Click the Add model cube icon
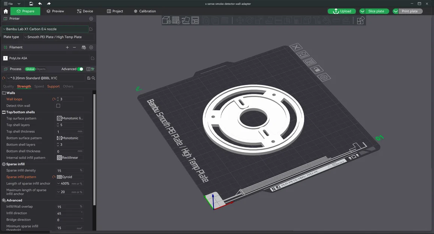Screen dimensions: 434x234 point(166,20)
